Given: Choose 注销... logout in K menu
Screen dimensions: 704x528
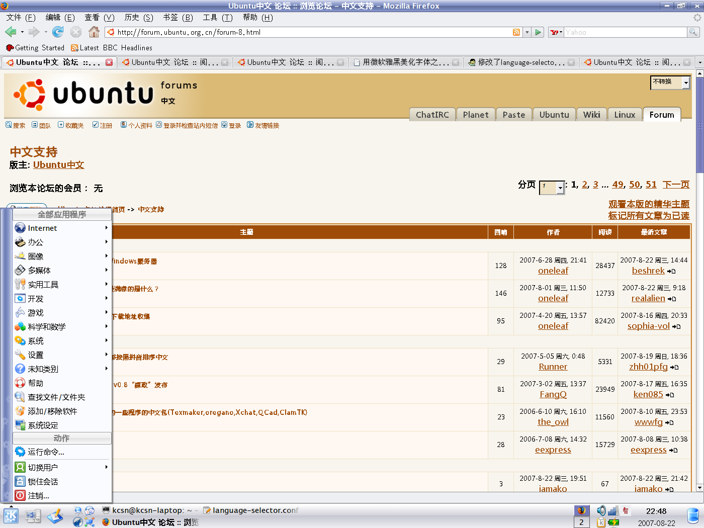Looking at the screenshot, I should pos(62,495).
